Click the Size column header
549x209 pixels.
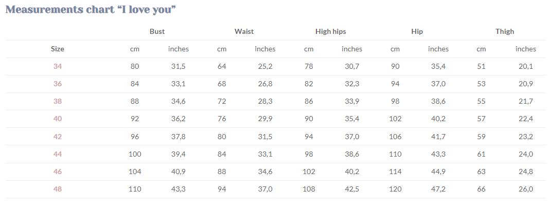point(58,49)
